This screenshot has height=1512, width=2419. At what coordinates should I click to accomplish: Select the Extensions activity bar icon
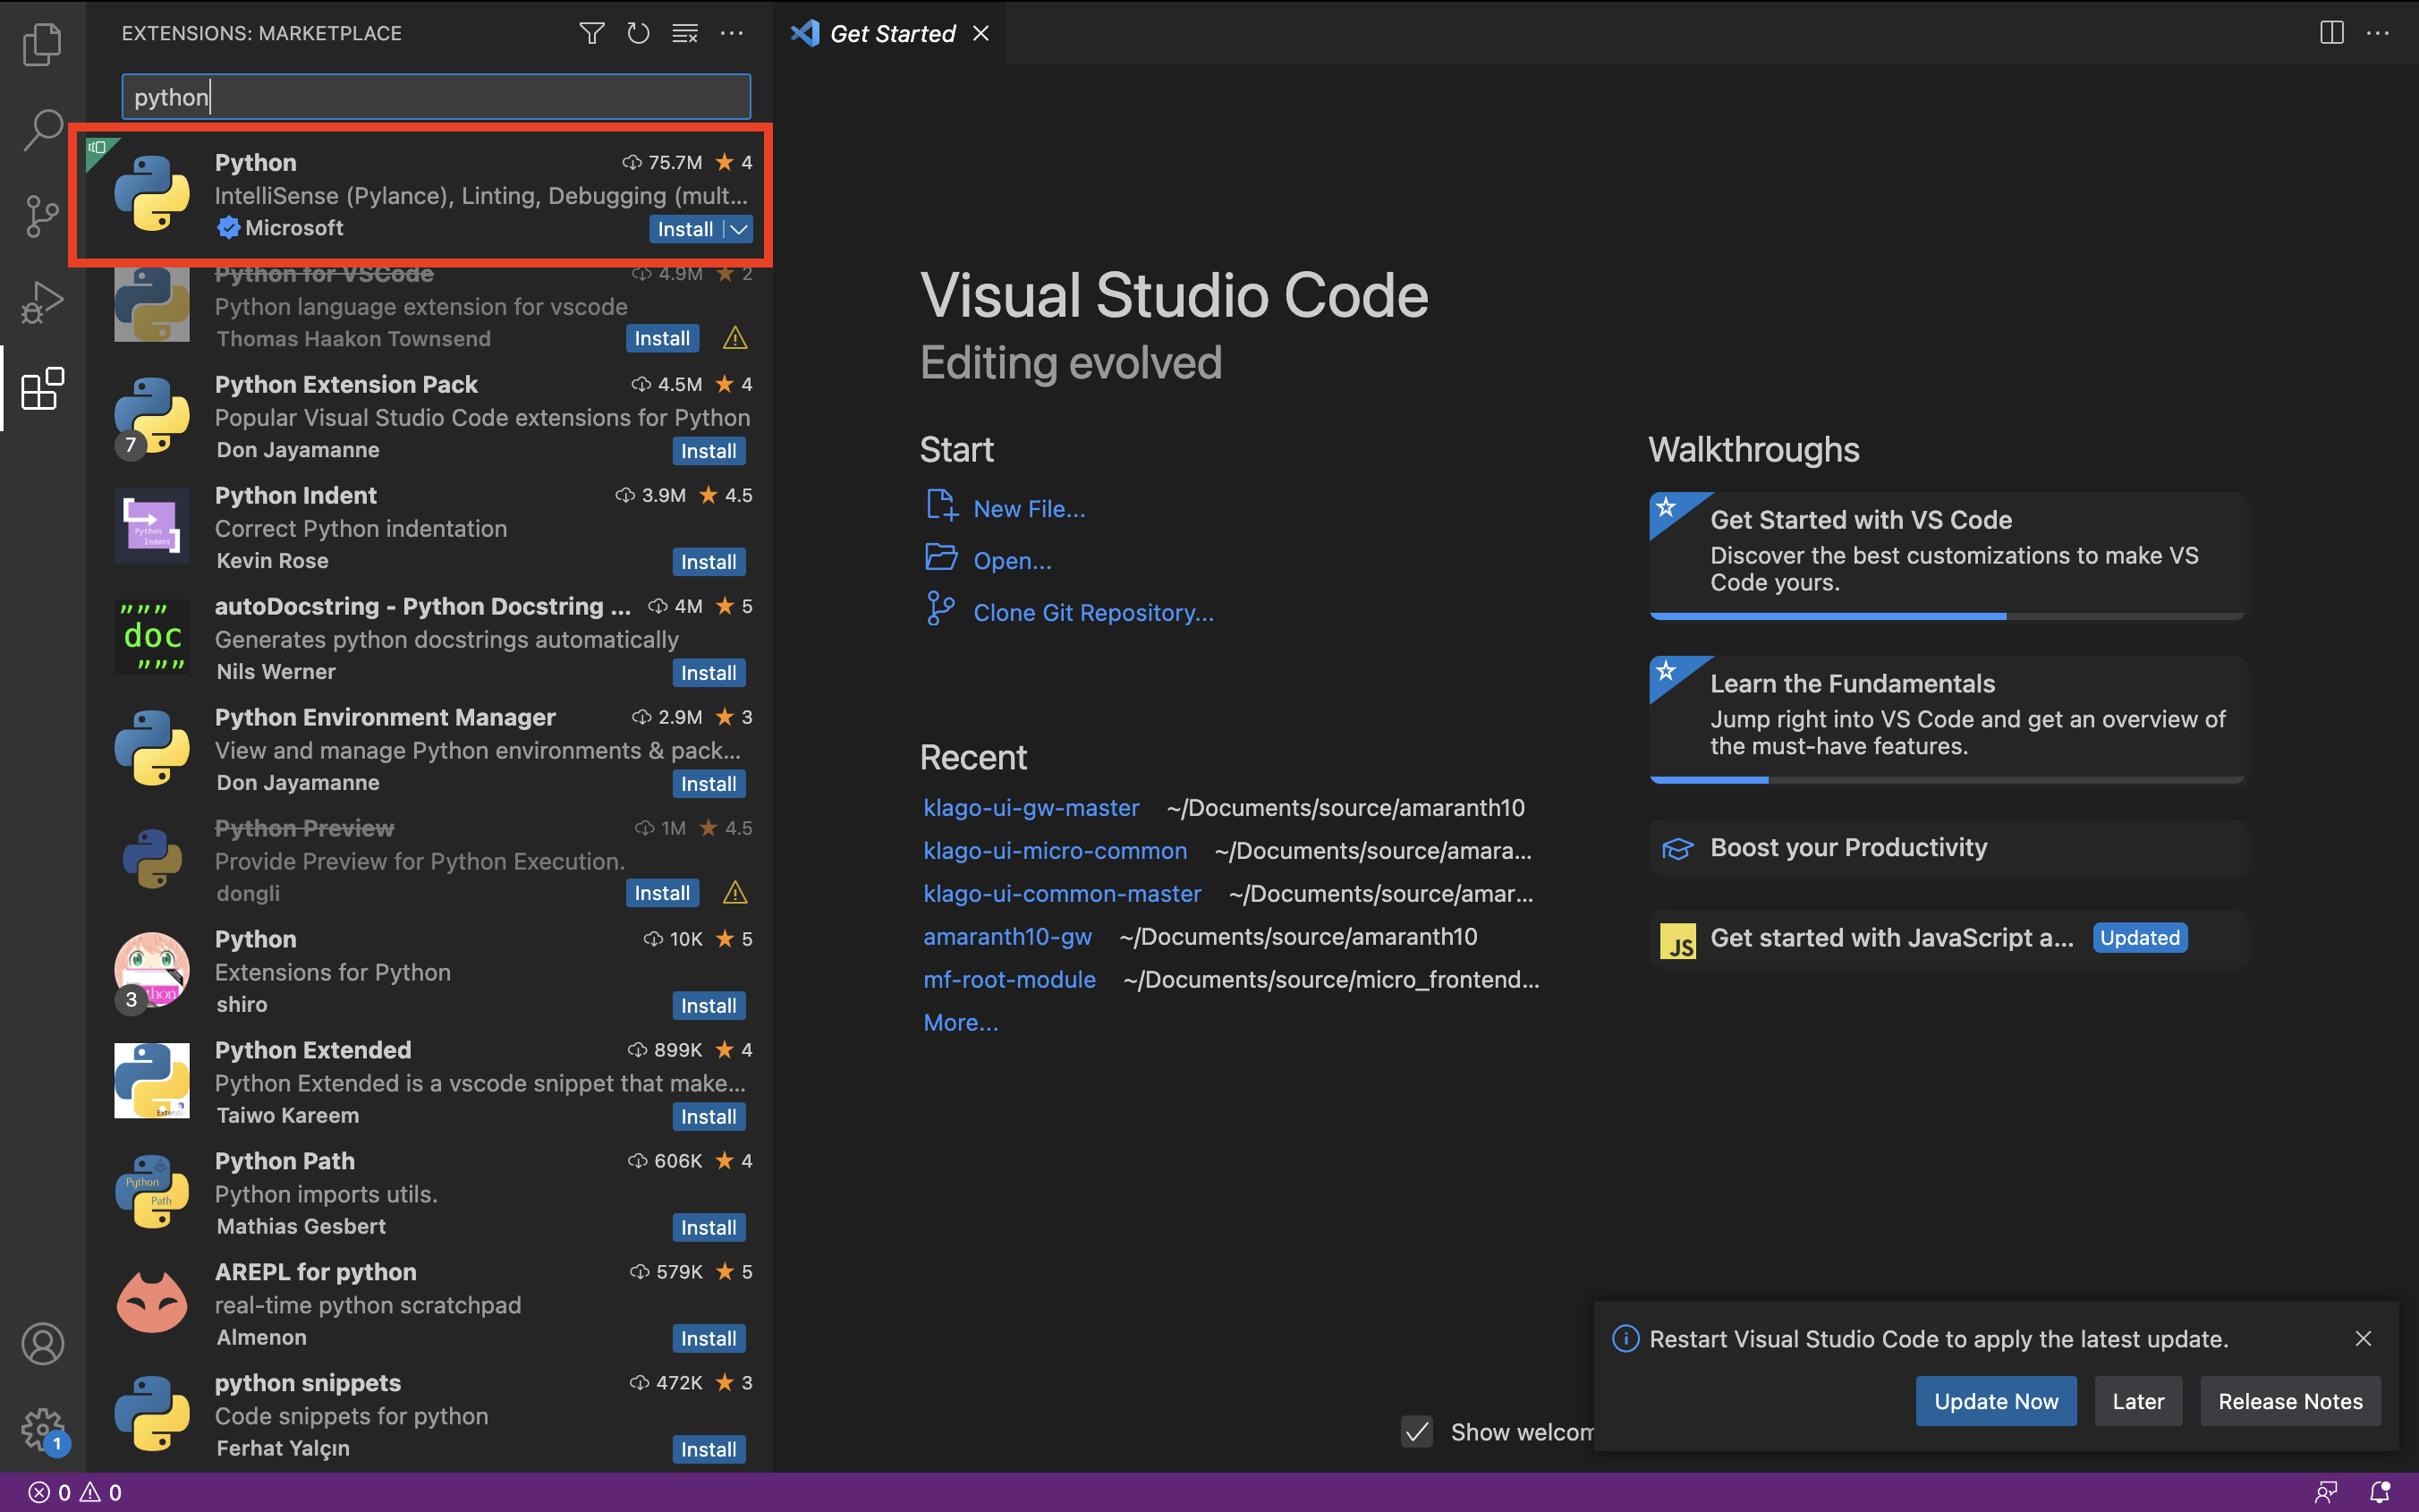click(x=42, y=388)
